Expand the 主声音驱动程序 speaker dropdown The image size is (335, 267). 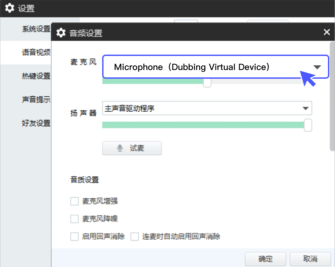305,108
